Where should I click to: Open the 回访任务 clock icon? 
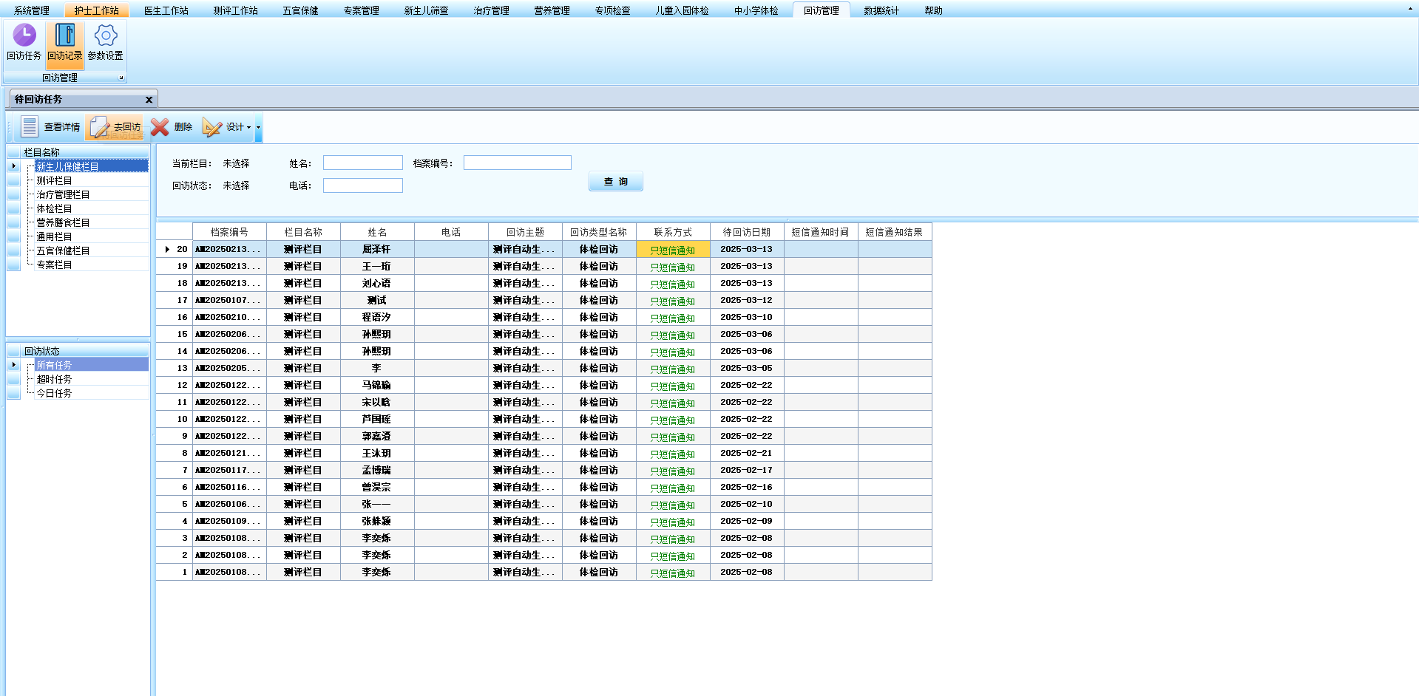(24, 42)
